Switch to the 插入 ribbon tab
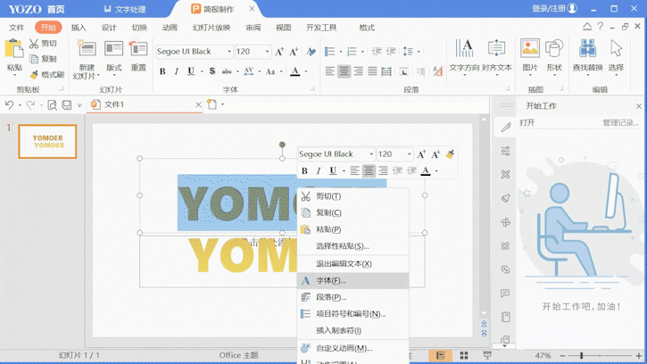Viewport: 647px width, 364px height. [79, 28]
